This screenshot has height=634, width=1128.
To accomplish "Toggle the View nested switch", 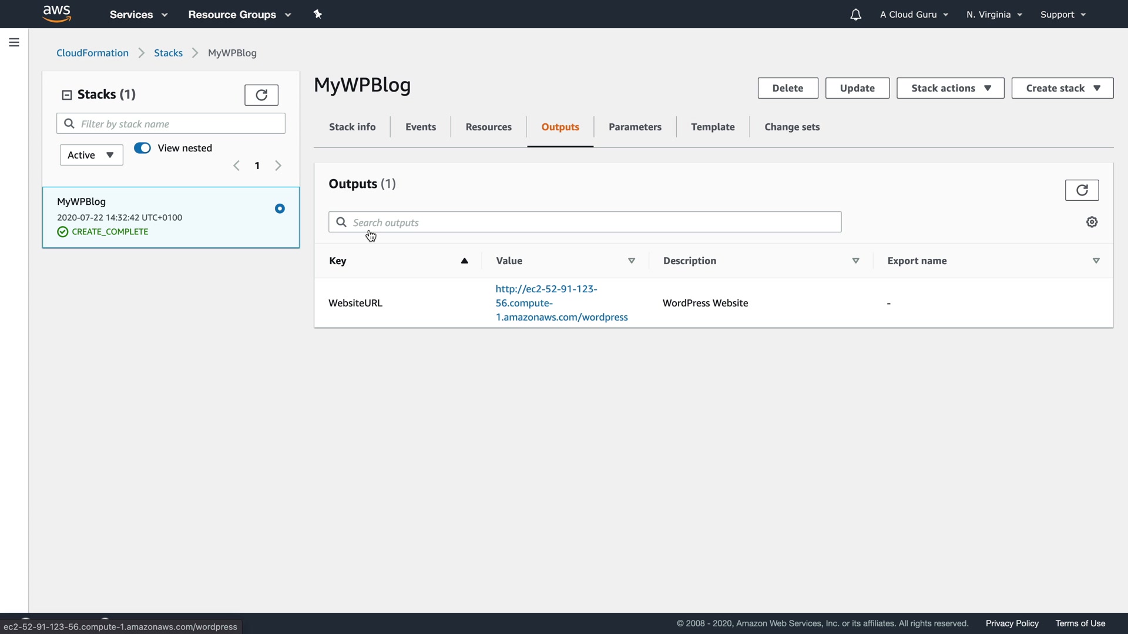I will tap(143, 148).
